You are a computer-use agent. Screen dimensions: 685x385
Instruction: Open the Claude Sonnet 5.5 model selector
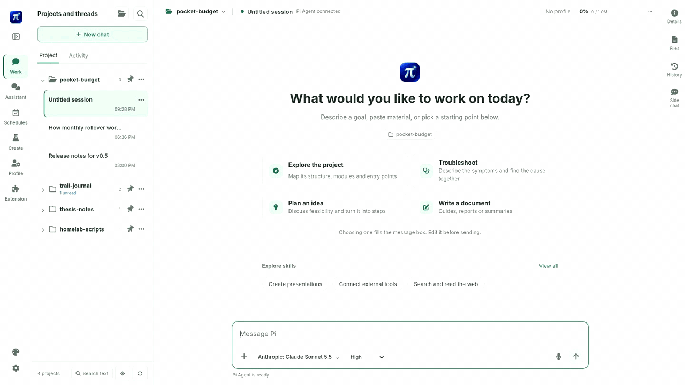pos(299,357)
